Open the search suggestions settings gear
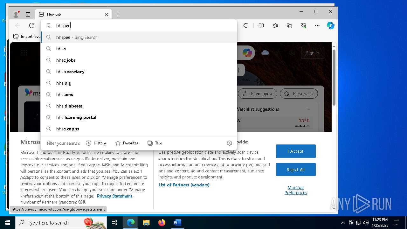 tap(230, 143)
